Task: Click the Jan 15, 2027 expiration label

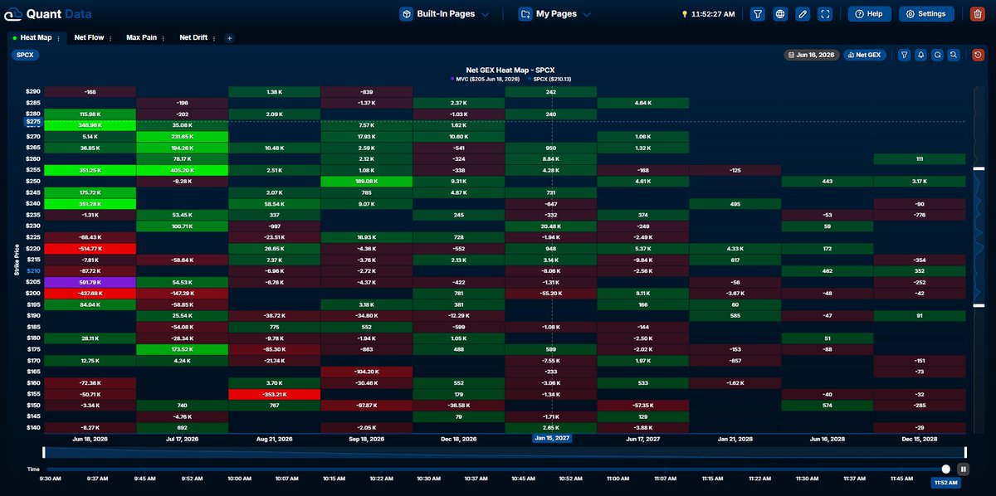Action: (551, 439)
